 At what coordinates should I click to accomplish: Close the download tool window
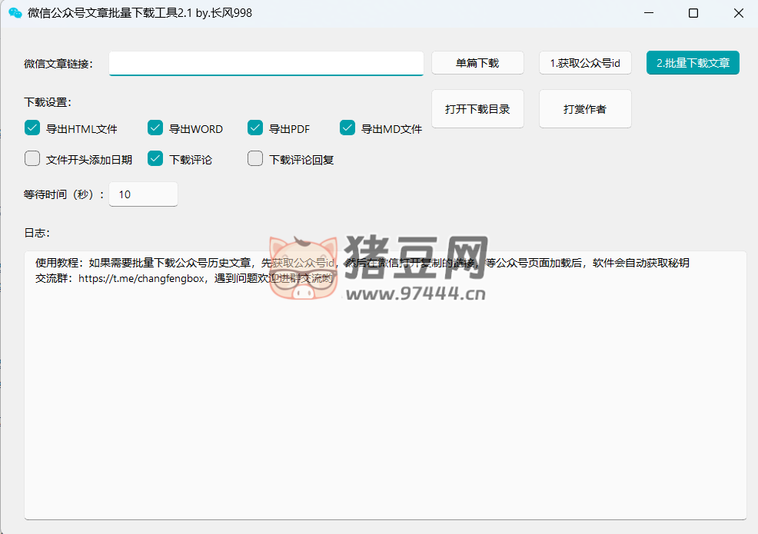point(738,13)
